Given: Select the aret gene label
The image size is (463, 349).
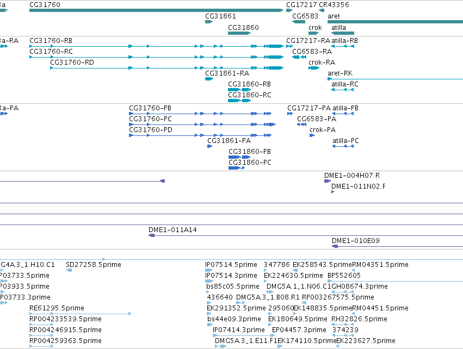Looking at the screenshot, I should coord(334,16).
